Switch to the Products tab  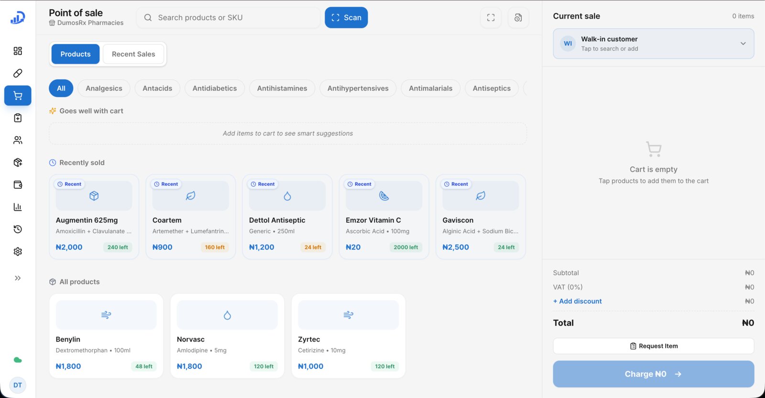[76, 54]
